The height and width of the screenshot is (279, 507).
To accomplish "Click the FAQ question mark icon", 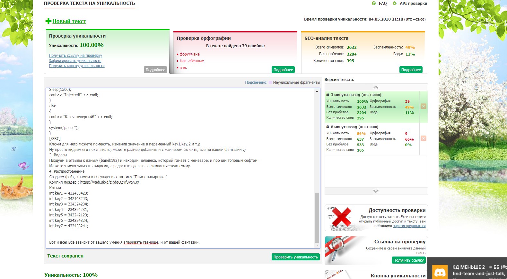I will 374,3.
